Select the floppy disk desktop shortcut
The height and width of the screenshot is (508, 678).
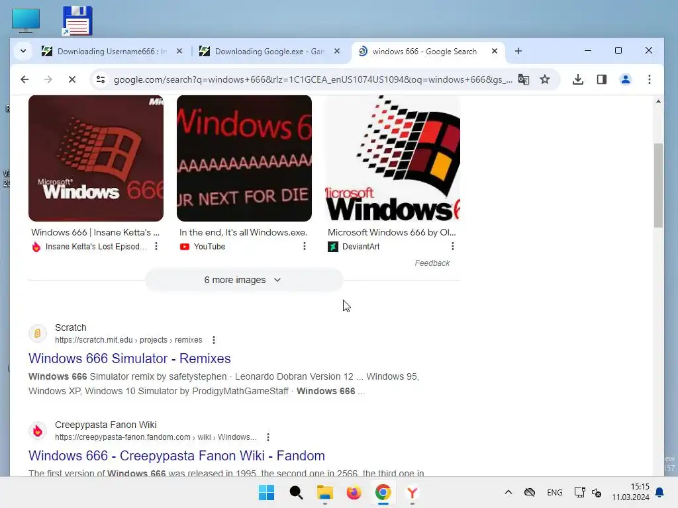coord(77,21)
